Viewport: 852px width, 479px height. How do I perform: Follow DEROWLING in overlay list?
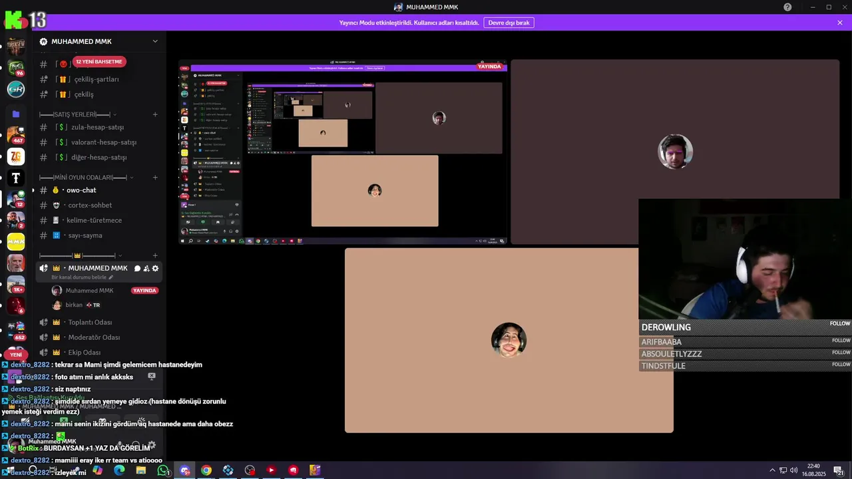coord(840,324)
